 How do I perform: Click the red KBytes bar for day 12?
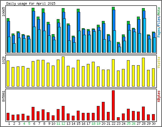(63, 113)
